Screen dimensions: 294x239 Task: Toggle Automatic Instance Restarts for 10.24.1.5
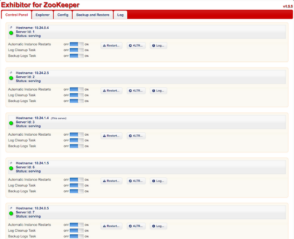click(x=76, y=180)
